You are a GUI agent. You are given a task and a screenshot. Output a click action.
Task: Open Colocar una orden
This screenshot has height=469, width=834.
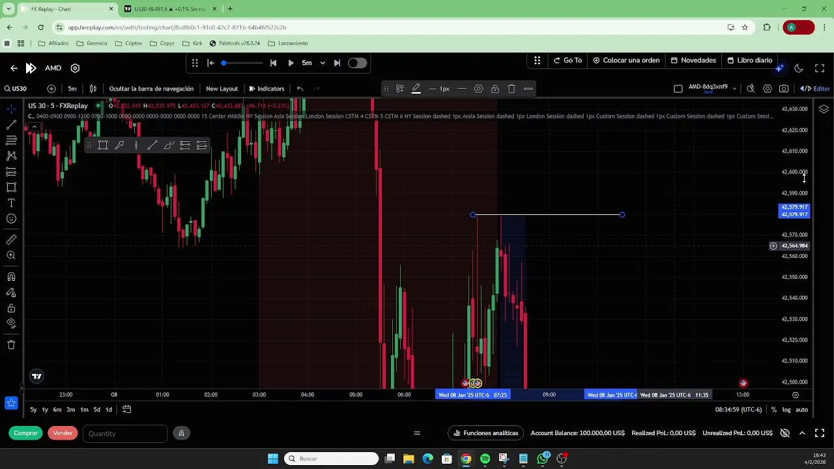pos(626,61)
